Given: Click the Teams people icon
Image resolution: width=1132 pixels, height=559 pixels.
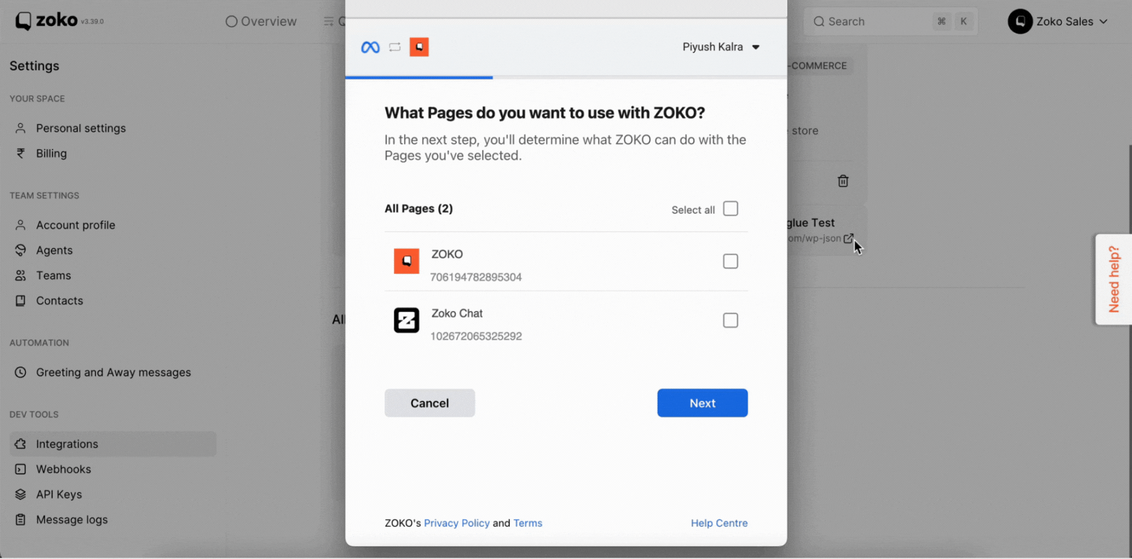Looking at the screenshot, I should click(x=21, y=276).
